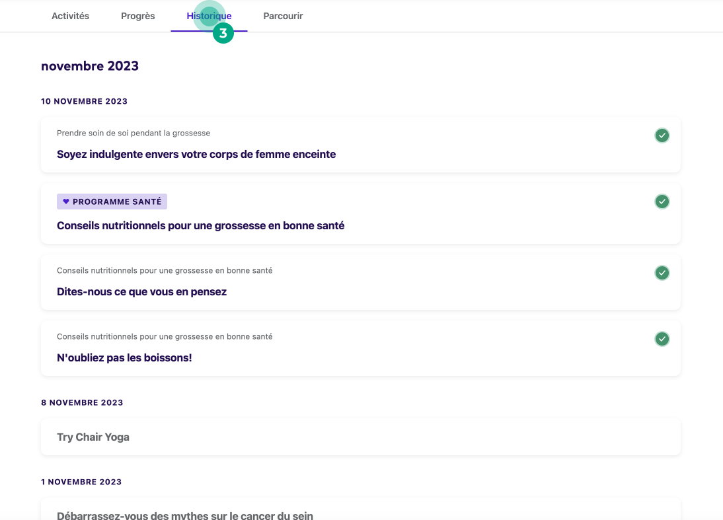This screenshot has width=723, height=520.
Task: Click the numbered badge 3 under Historique
Action: (x=223, y=32)
